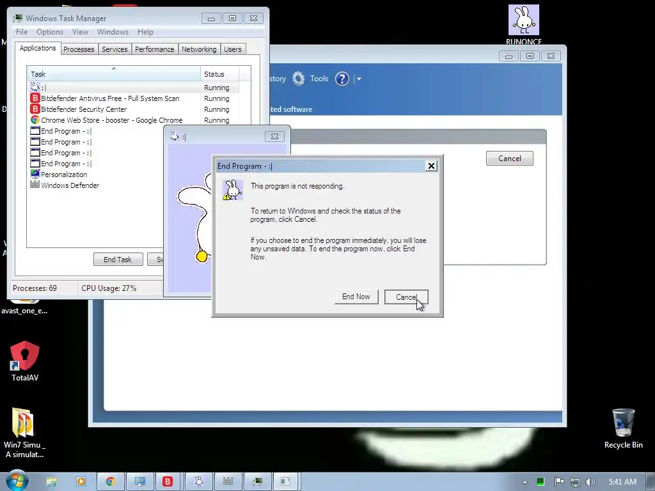The height and width of the screenshot is (491, 655).
Task: Sort by the Status column header
Action: click(x=220, y=74)
